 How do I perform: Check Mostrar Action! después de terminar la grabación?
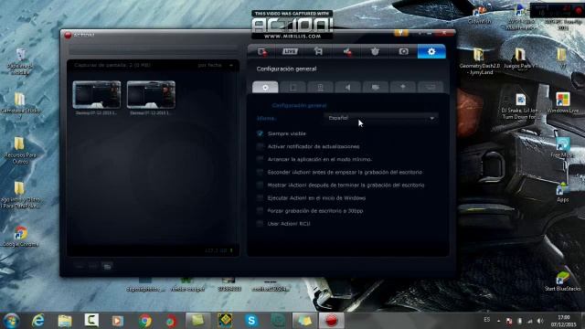(260, 185)
